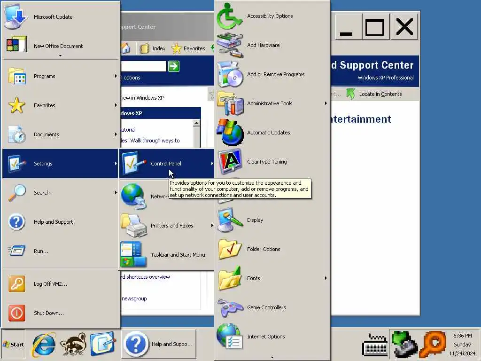Image resolution: width=481 pixels, height=361 pixels.
Task: Open the Programs folder icon
Action: click(17, 76)
